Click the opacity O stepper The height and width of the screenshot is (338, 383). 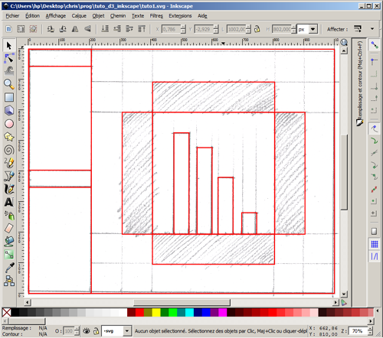[x=77, y=331]
